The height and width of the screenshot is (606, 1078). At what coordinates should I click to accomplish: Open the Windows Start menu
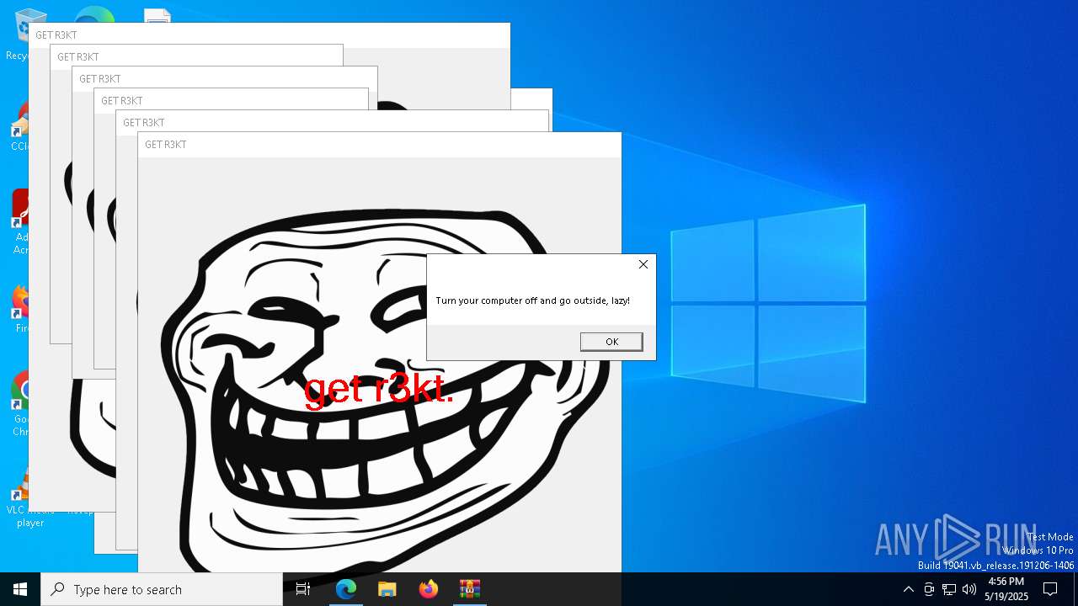pos(20,589)
